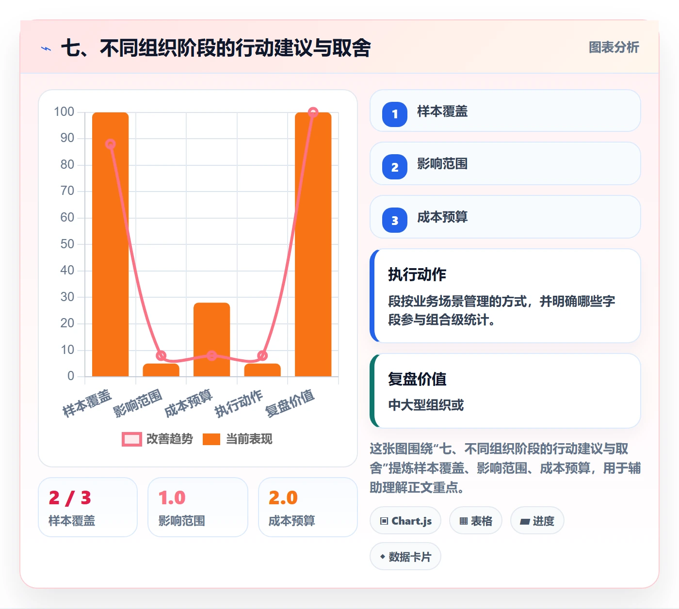The image size is (679, 609).
Task: Click the 表格 tag
Action: (x=476, y=521)
